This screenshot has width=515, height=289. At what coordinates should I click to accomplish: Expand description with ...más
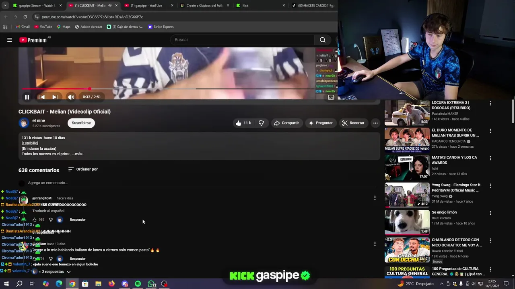coord(77,154)
